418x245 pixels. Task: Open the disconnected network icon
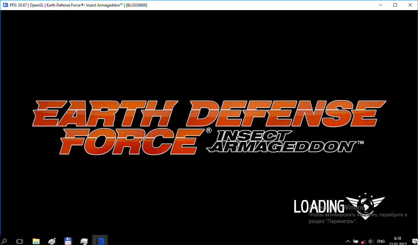coord(363,241)
